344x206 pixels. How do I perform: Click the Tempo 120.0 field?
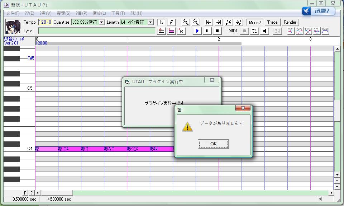(x=45, y=22)
